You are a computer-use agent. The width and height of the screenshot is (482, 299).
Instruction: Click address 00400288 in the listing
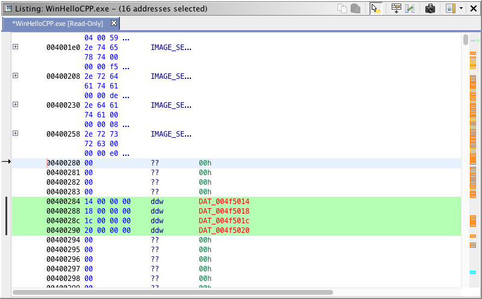tap(63, 211)
